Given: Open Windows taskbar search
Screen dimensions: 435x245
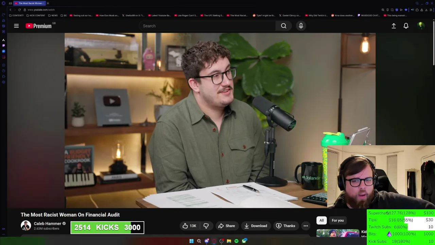Looking at the screenshot, I should pyautogui.click(x=199, y=241).
